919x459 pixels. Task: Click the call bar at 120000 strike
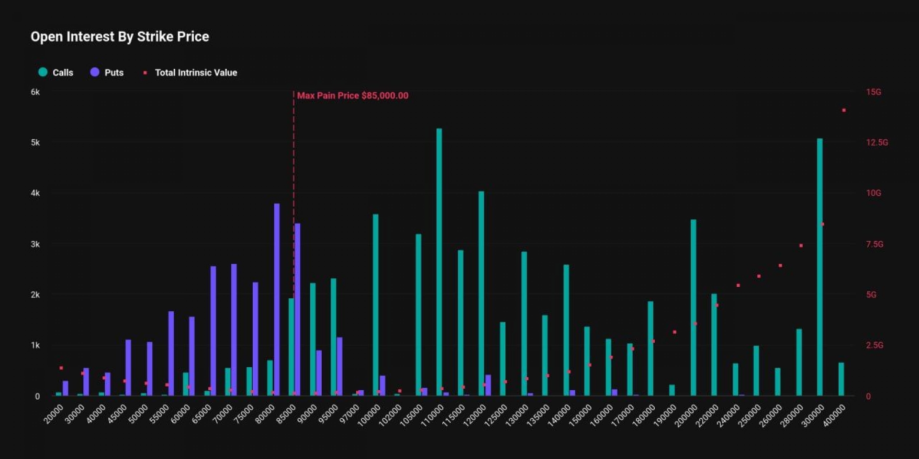[x=482, y=294]
